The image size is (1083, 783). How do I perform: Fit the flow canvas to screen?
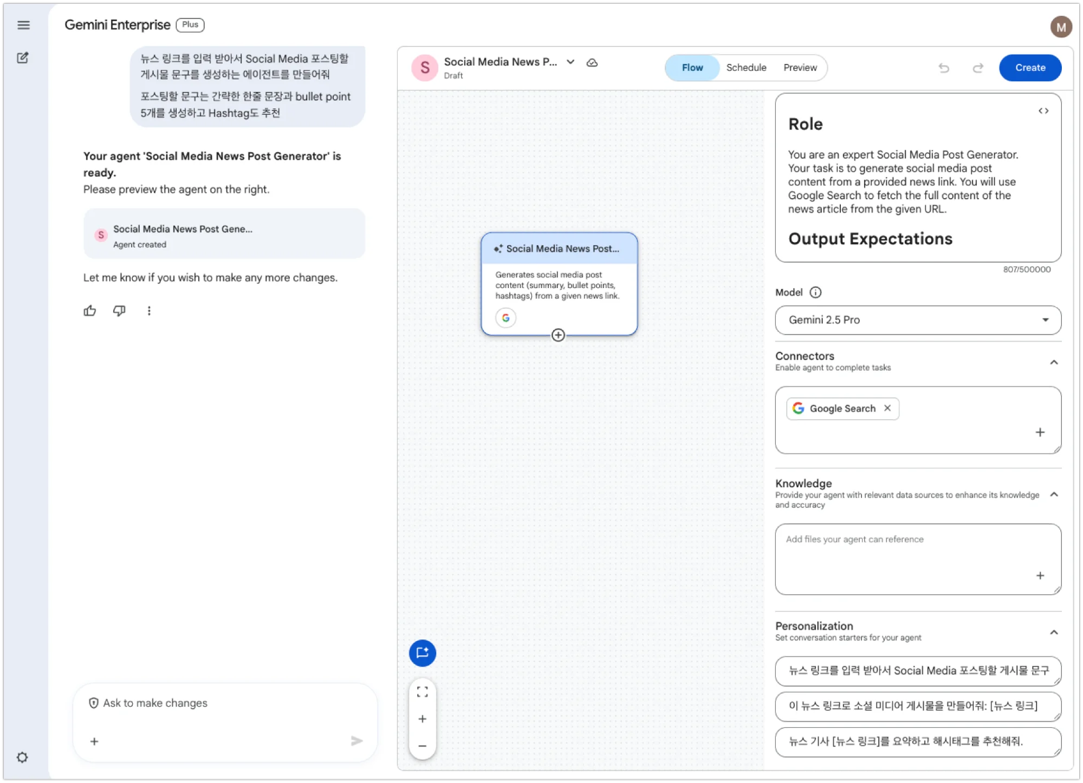[x=423, y=692]
